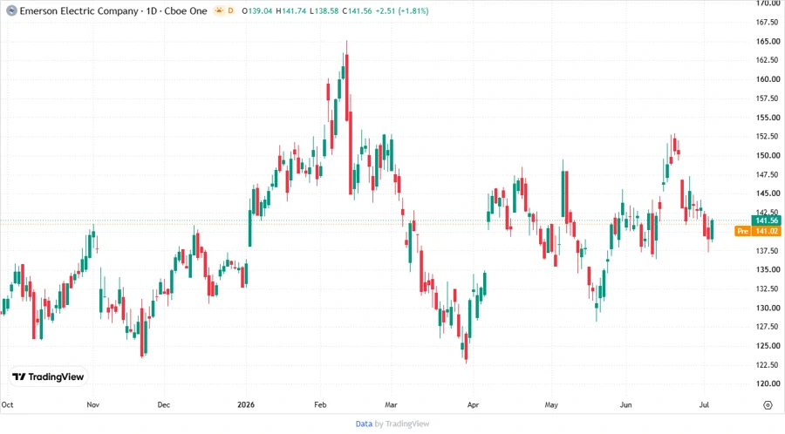This screenshot has width=785, height=434.
Task: Click the Feb date axis label
Action: [320, 404]
